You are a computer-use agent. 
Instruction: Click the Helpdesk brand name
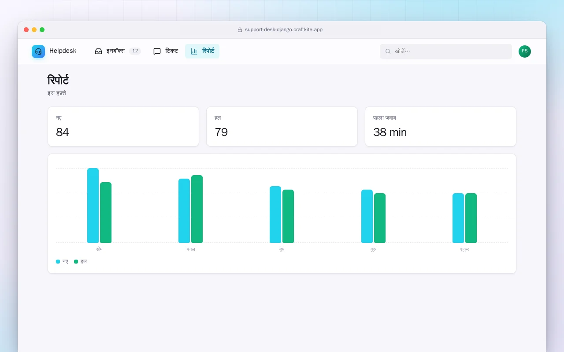point(63,51)
